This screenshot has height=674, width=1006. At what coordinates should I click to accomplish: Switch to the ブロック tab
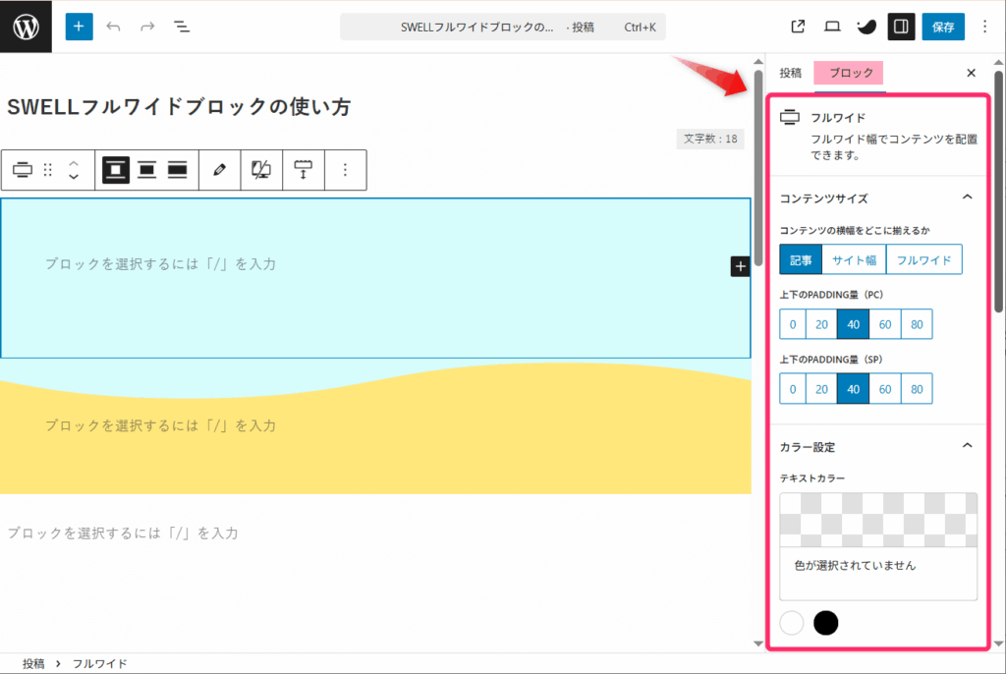click(851, 73)
